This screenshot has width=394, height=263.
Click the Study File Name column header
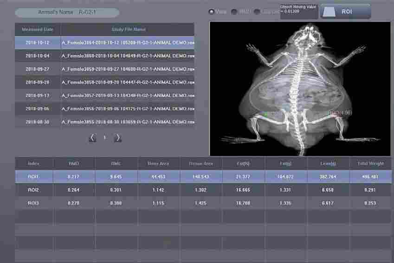coord(128,30)
